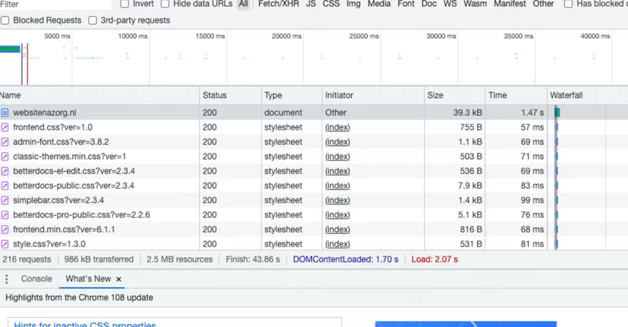Click the stylesheet icon beside betterdocs-public.css
628x327 pixels.
coord(4,186)
